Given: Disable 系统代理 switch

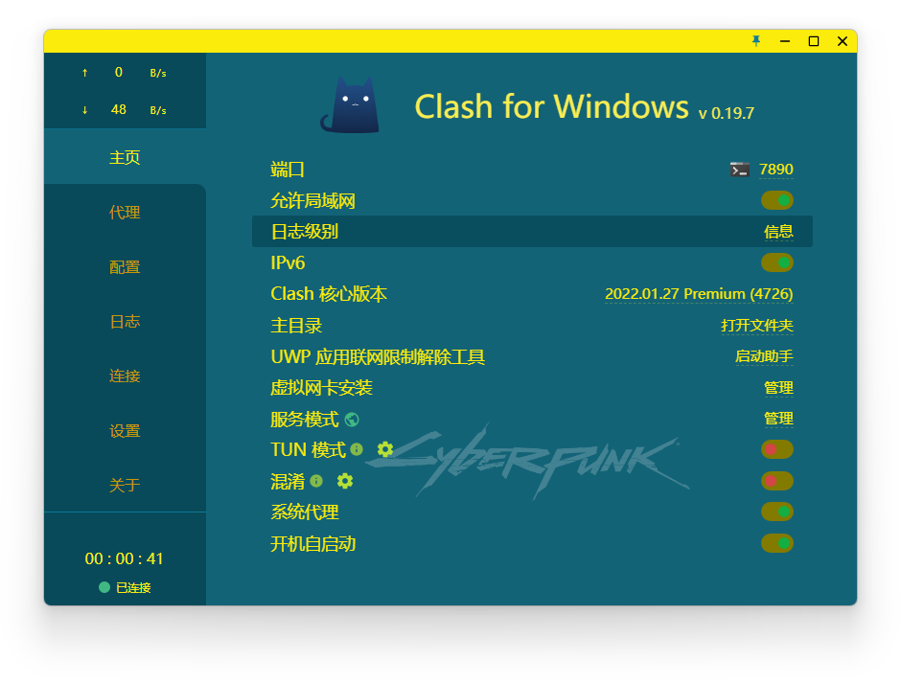Looking at the screenshot, I should [x=777, y=512].
